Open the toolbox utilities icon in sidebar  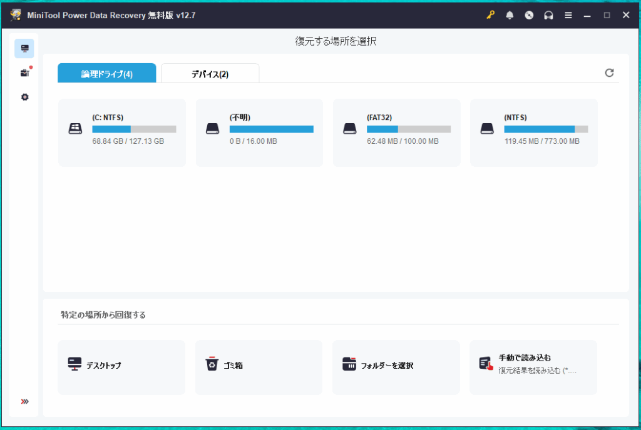24,73
